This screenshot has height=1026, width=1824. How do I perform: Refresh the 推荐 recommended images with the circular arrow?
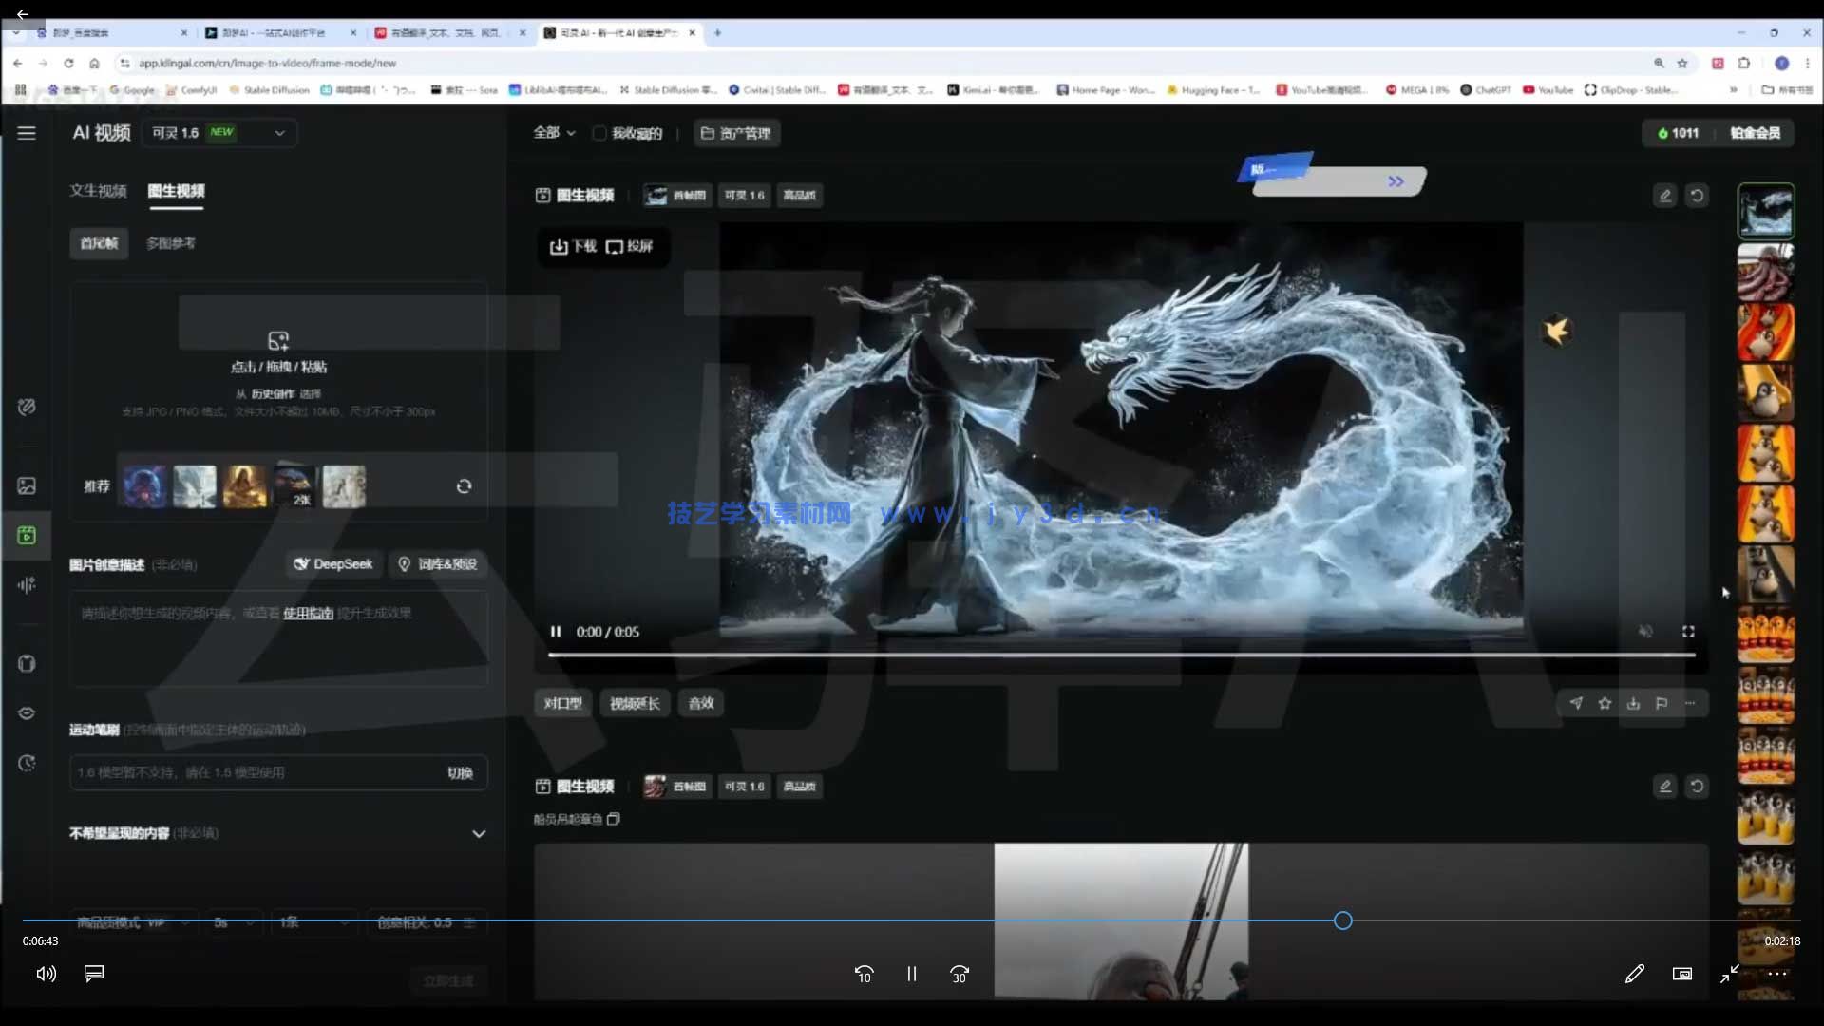coord(464,485)
